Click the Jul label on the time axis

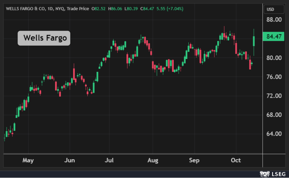pos(109,160)
